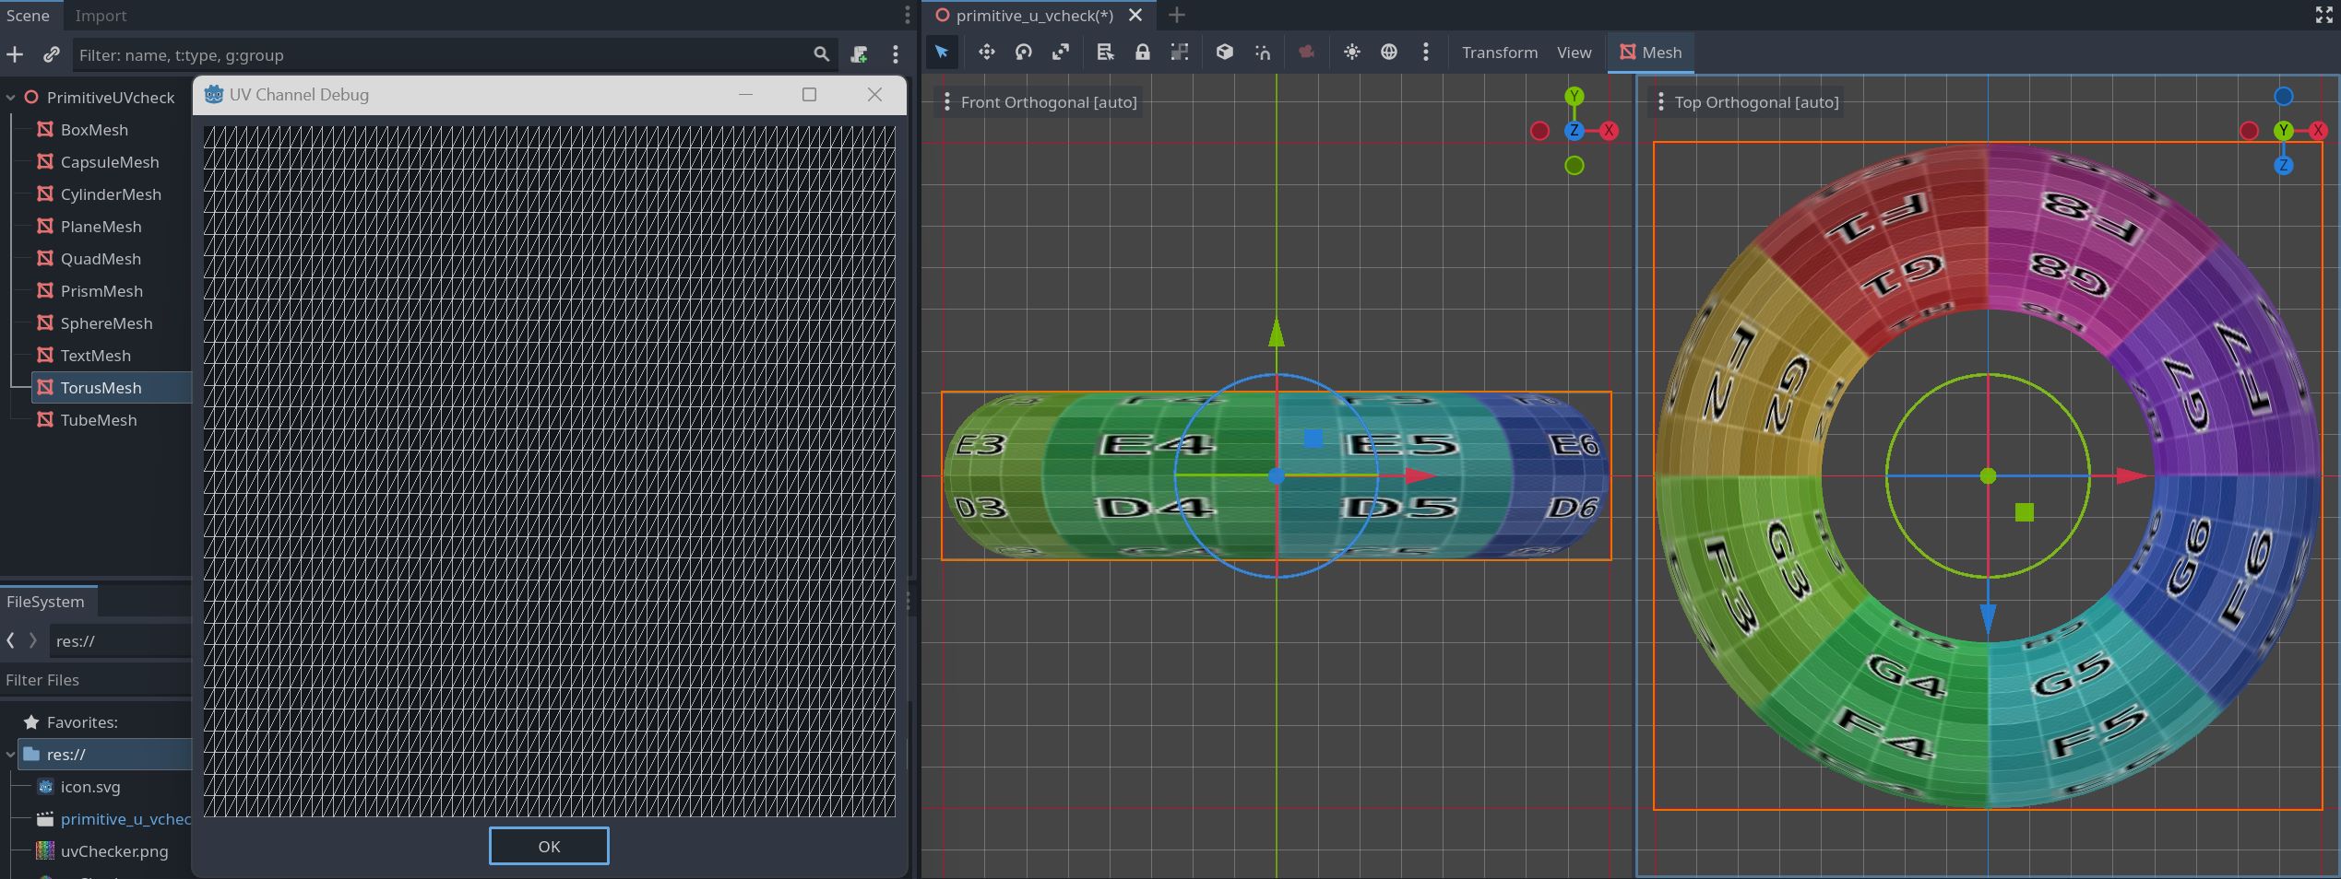2341x879 pixels.
Task: Collapse the PrimitiveUVcheck node in the scene tree
Action: pos(10,97)
